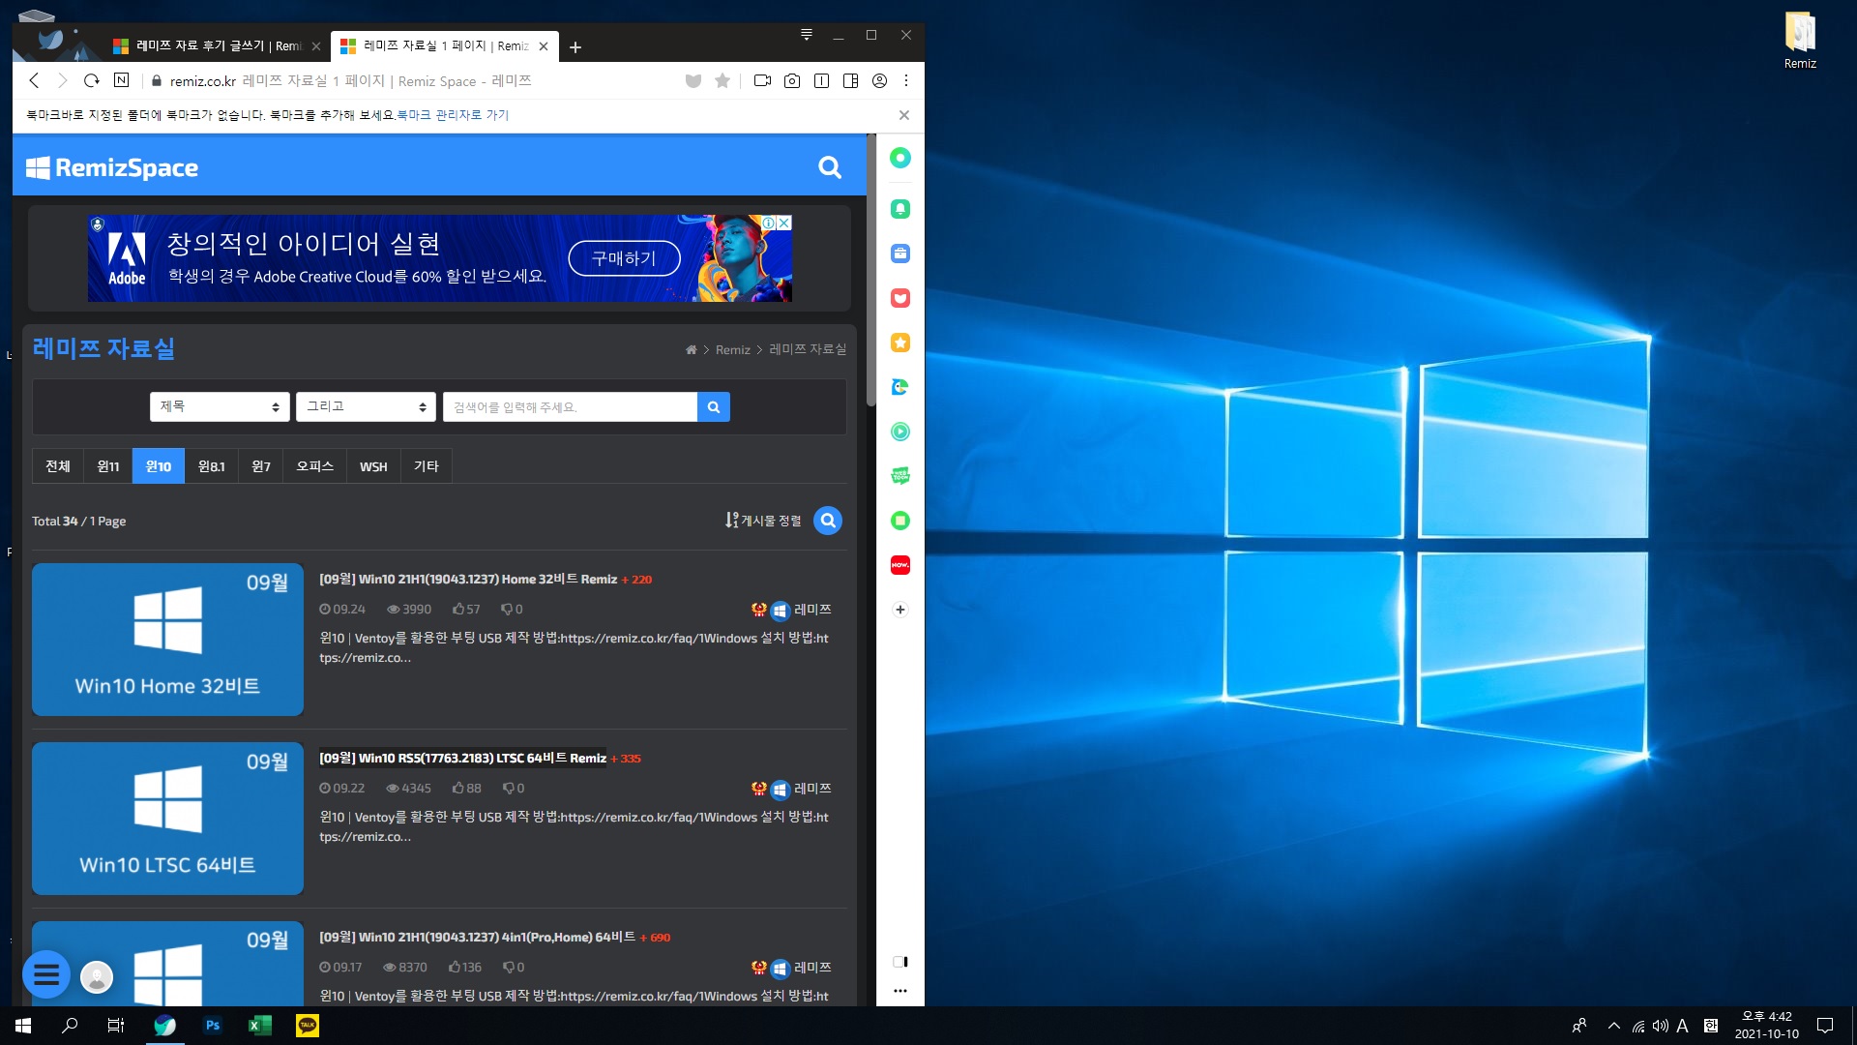The height and width of the screenshot is (1045, 1857).
Task: Open the Webtoon sidebar icon
Action: click(899, 476)
